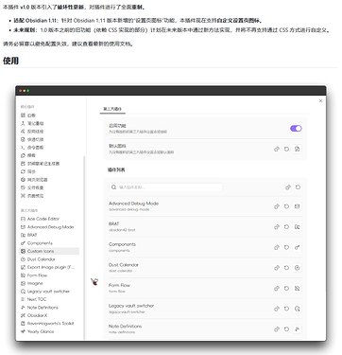This screenshot has height=355, width=342.
Task: Open 笔记重组 core plugin in the sidebar
Action: (32, 123)
